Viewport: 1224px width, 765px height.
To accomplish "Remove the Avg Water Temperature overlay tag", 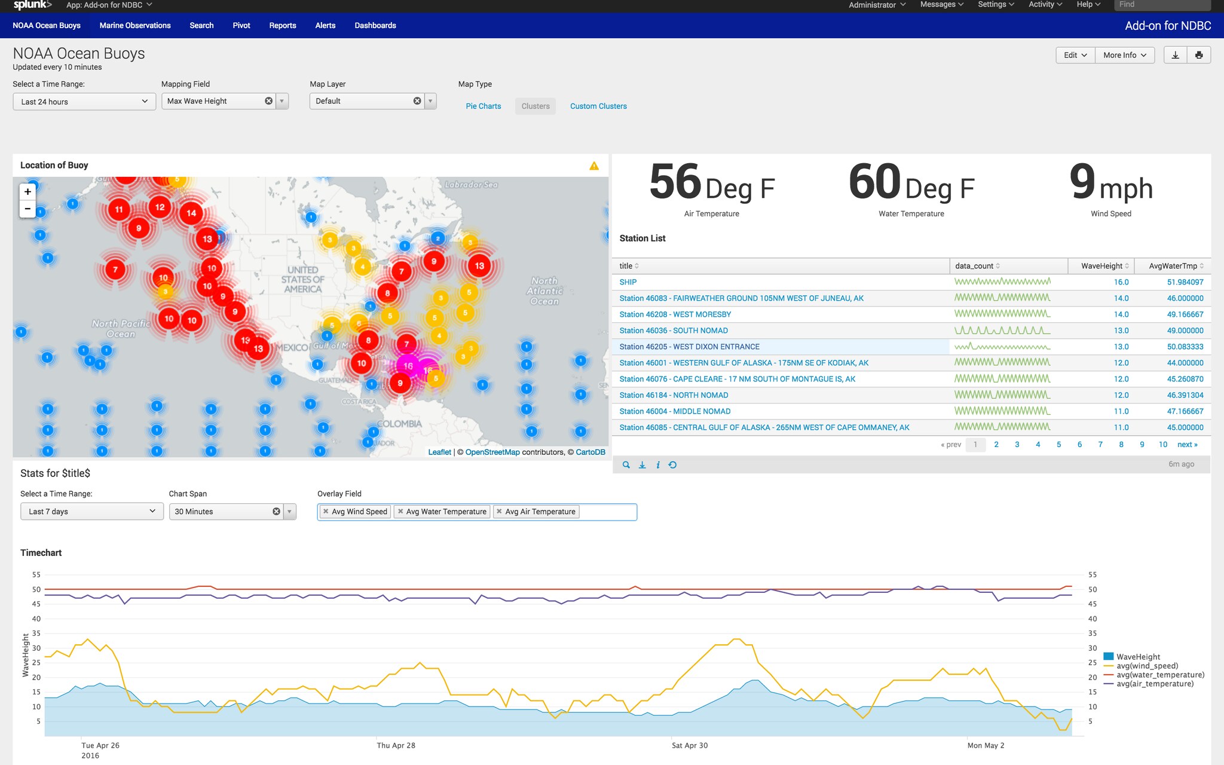I will 400,512.
